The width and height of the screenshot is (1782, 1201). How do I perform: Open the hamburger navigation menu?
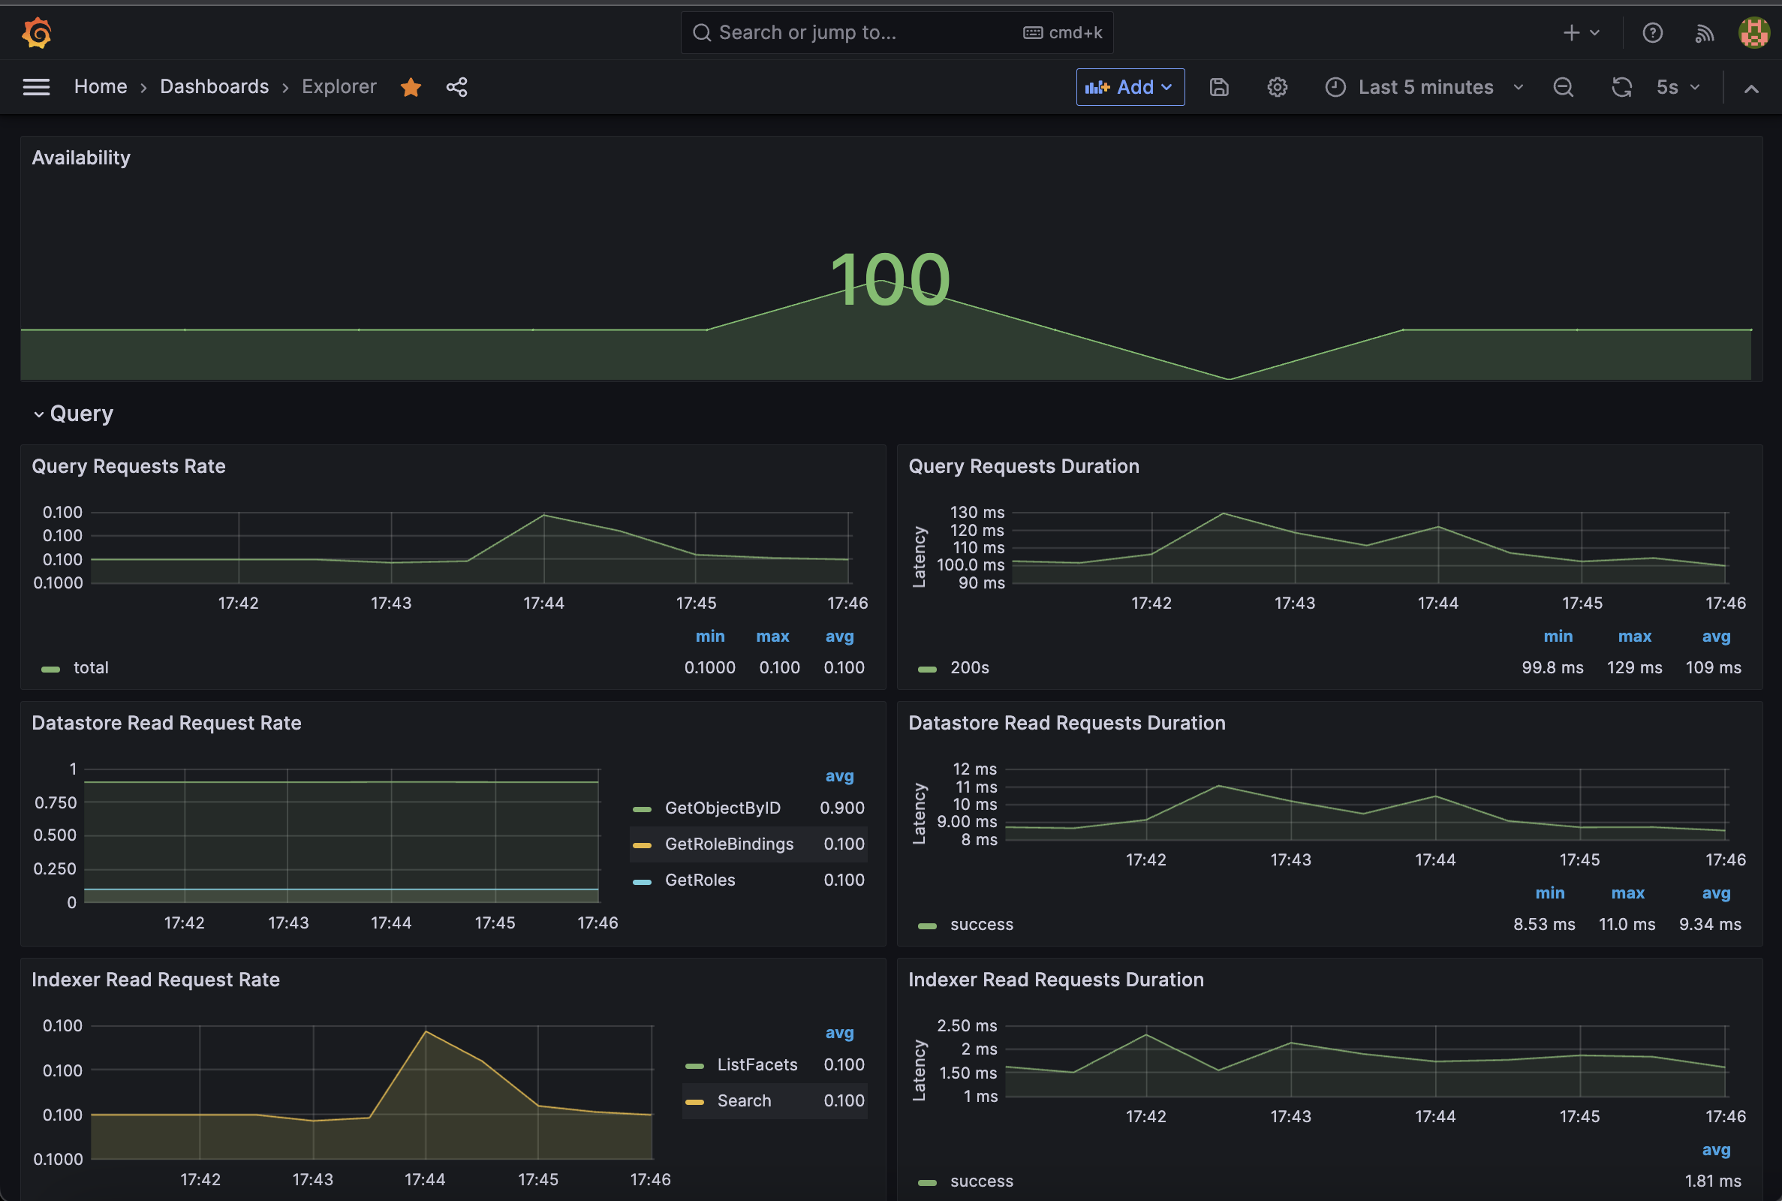click(36, 87)
